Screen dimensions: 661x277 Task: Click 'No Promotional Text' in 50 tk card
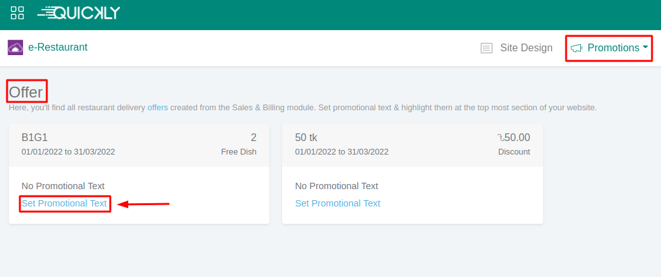(337, 186)
